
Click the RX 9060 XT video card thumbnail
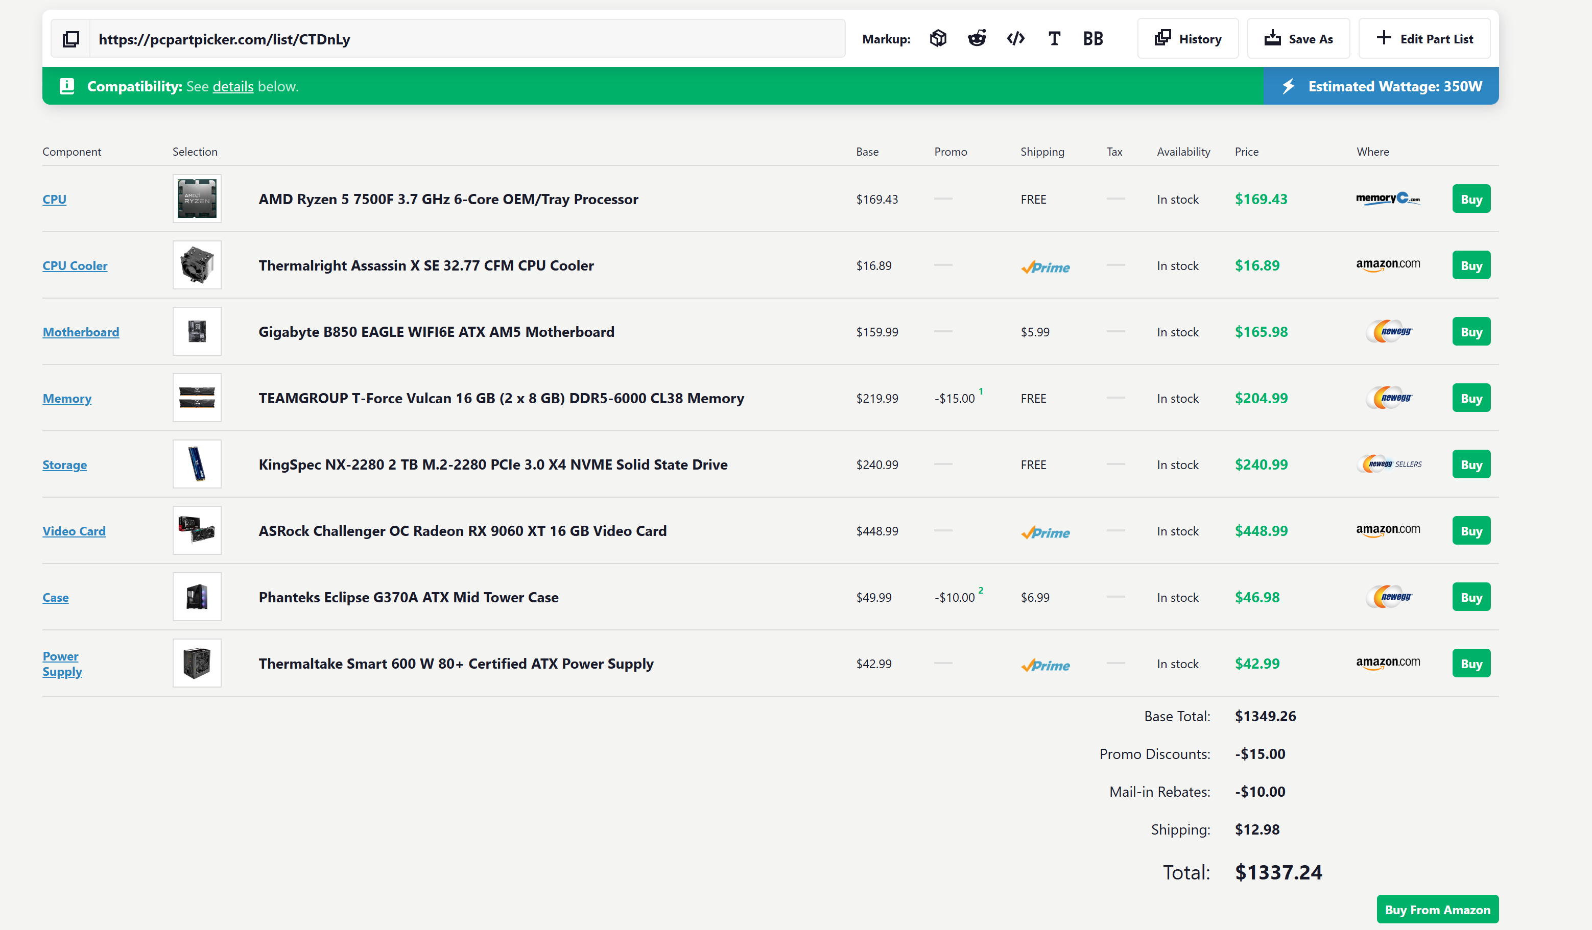click(x=197, y=530)
